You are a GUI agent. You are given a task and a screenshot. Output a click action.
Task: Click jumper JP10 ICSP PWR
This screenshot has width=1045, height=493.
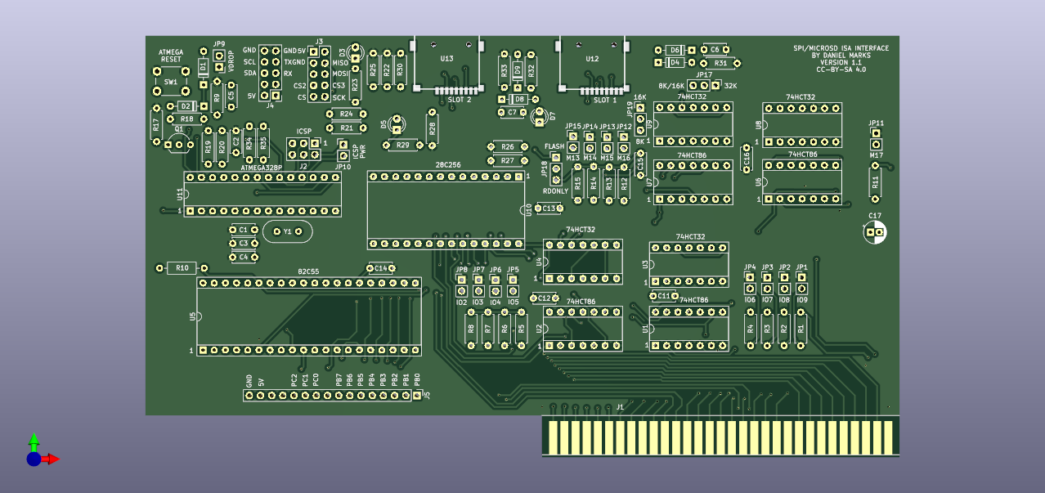coord(343,149)
